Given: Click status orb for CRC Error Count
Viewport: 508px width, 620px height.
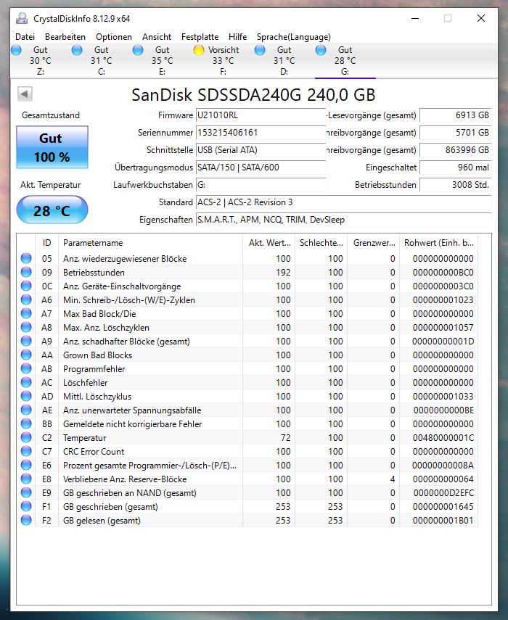Looking at the screenshot, I should [x=26, y=451].
